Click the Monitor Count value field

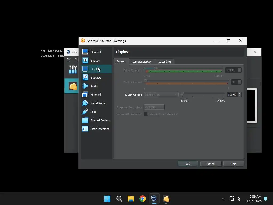tap(234, 82)
